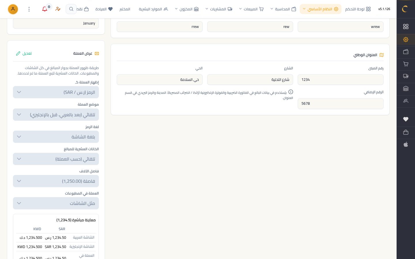This screenshot has width=415, height=259.
Task: Expand 'المخزون' menu
Action: [187, 9]
